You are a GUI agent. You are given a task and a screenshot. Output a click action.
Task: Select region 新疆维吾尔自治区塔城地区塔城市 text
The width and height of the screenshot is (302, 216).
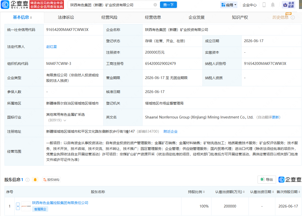[72, 103]
